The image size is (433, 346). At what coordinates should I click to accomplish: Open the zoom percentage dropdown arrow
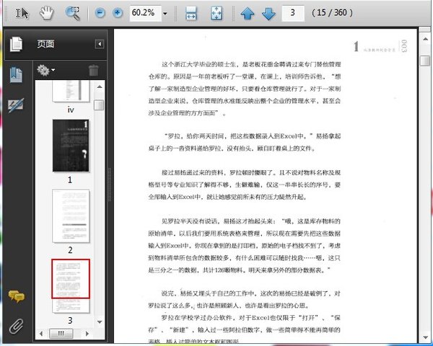pos(165,13)
